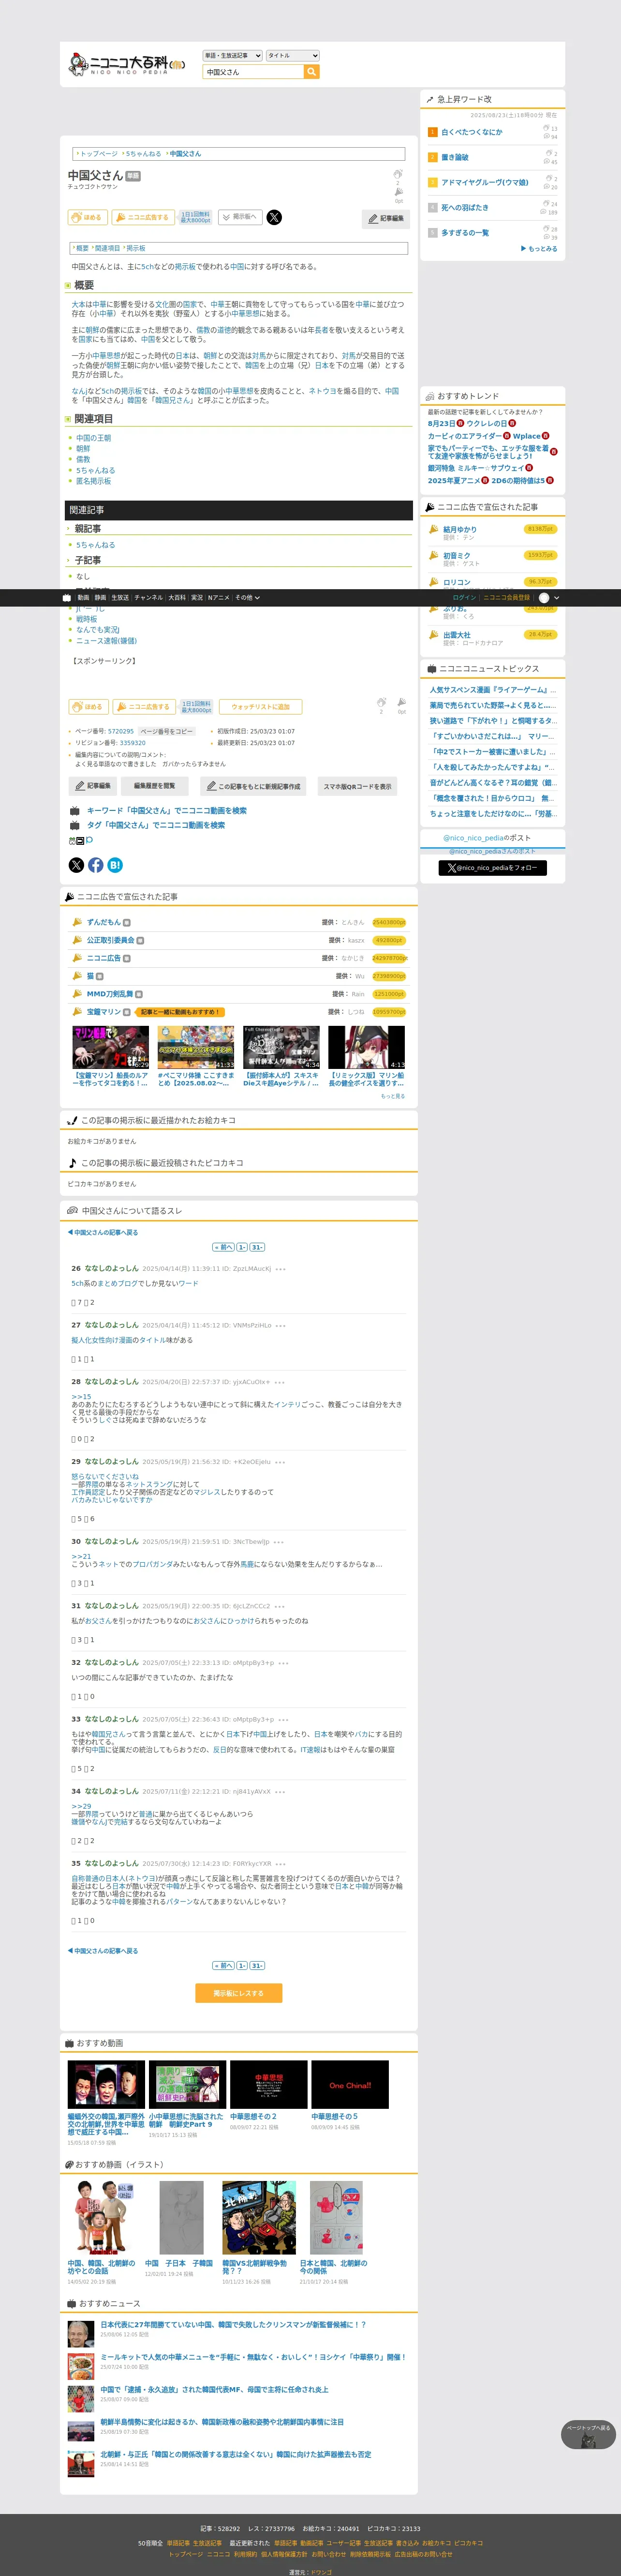The height and width of the screenshot is (2576, 621).
Task: Open the One China!! video thumbnail
Action: (350, 2084)
